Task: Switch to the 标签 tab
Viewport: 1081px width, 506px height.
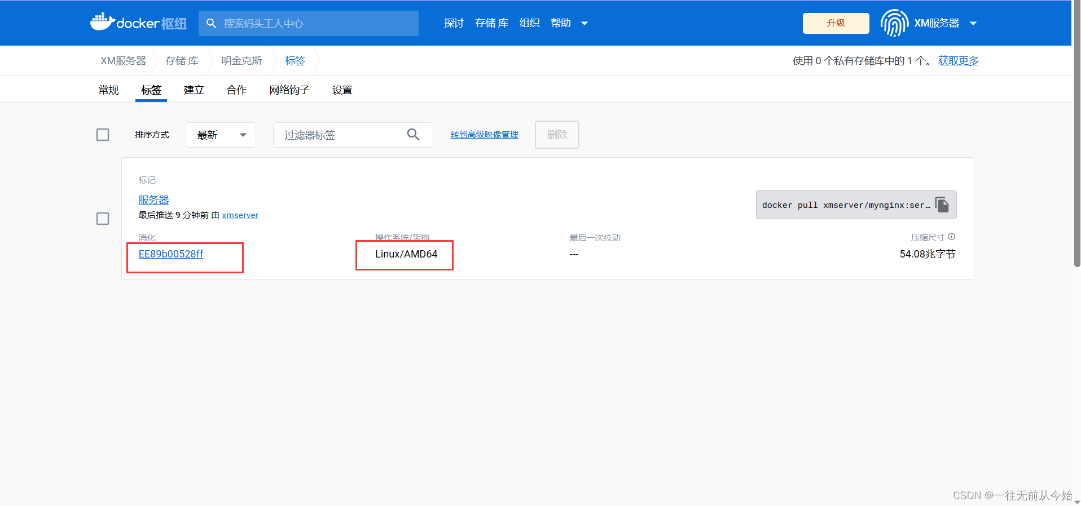Action: tap(151, 90)
